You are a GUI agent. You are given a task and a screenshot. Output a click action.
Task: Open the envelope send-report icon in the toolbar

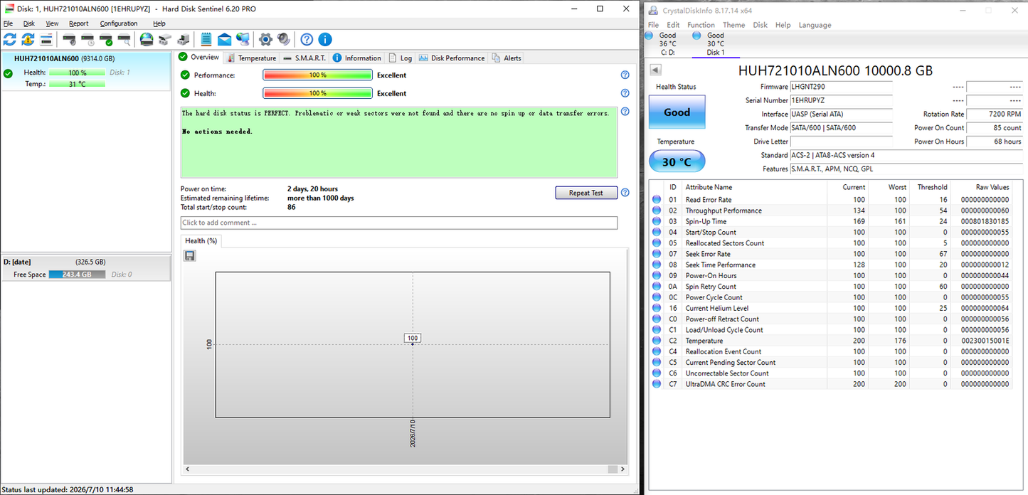[225, 40]
